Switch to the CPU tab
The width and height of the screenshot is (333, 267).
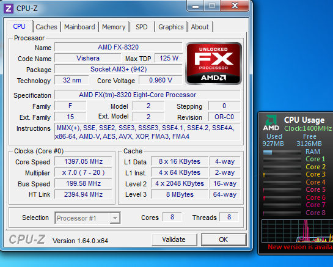coord(20,26)
